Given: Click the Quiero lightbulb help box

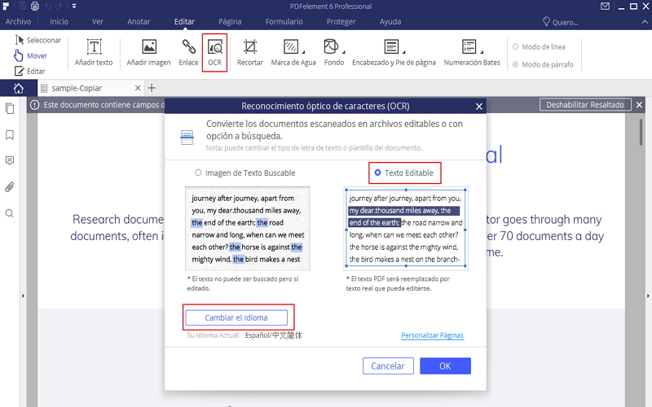Looking at the screenshot, I should click(x=561, y=22).
